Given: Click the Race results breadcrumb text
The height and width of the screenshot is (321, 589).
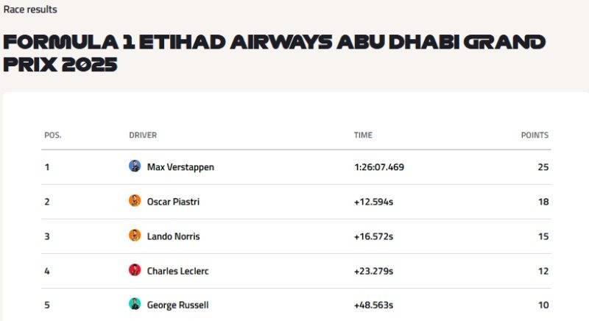Looking at the screenshot, I should tap(30, 10).
